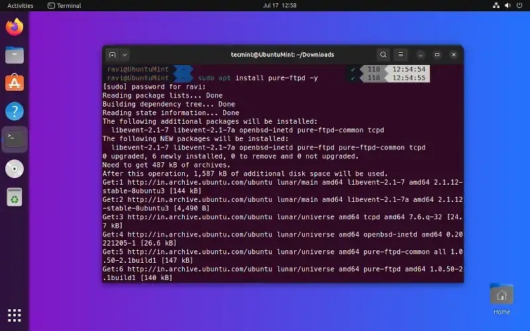Click the network status icon
Screen dimensions: 530x331
tap(496, 5)
